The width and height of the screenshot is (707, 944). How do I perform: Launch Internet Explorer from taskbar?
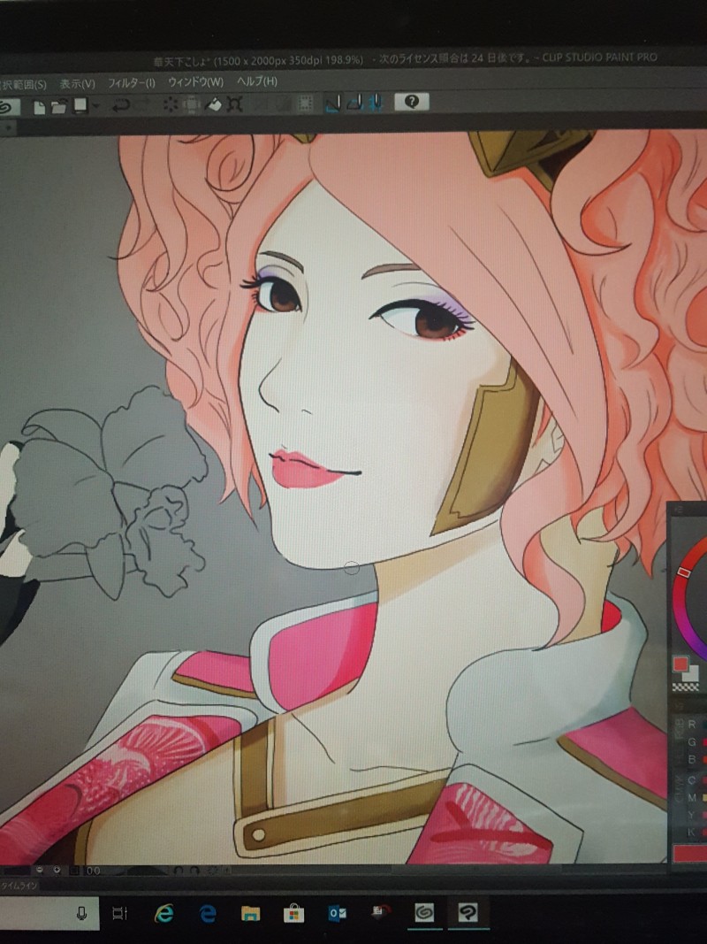pyautogui.click(x=163, y=914)
